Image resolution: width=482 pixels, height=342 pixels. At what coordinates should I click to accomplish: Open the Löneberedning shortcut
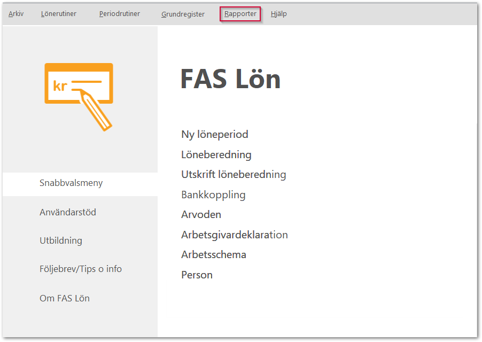click(216, 155)
